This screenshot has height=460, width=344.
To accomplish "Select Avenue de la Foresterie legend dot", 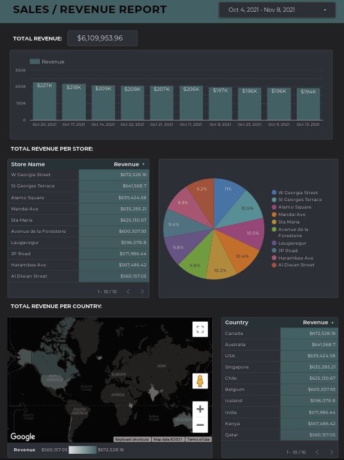I will coord(274,230).
